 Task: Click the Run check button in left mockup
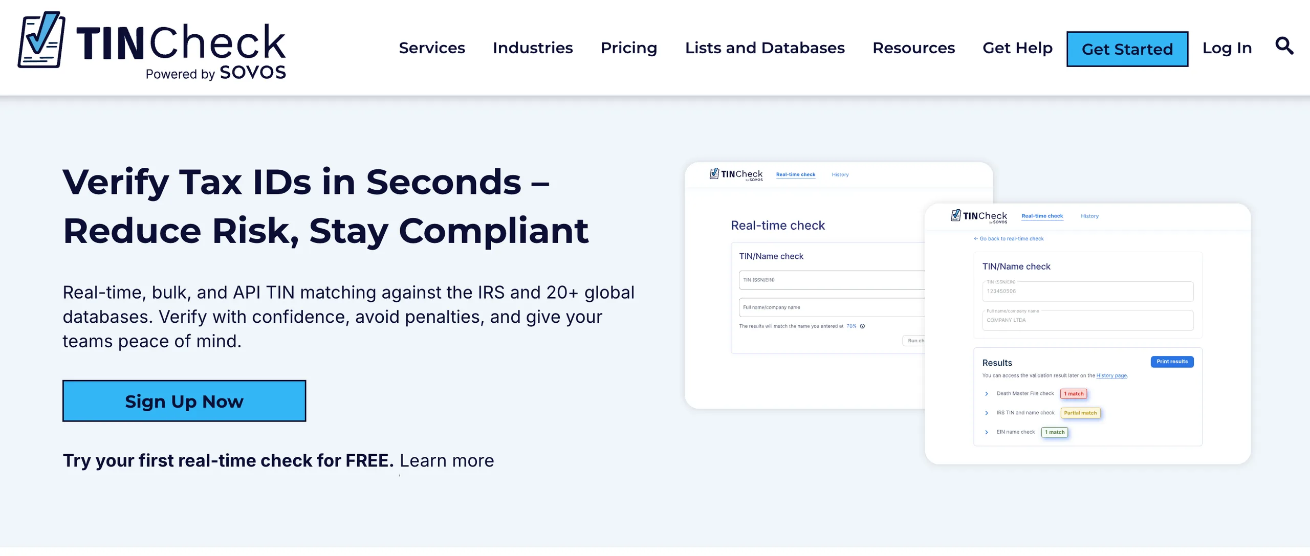pos(914,341)
